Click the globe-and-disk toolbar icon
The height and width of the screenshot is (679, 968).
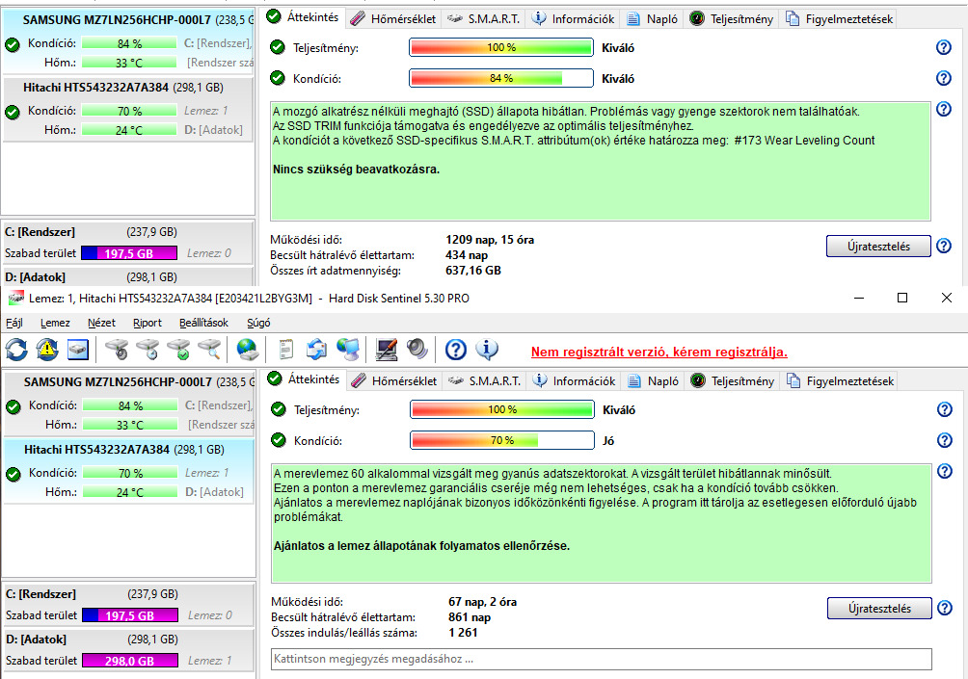click(248, 350)
